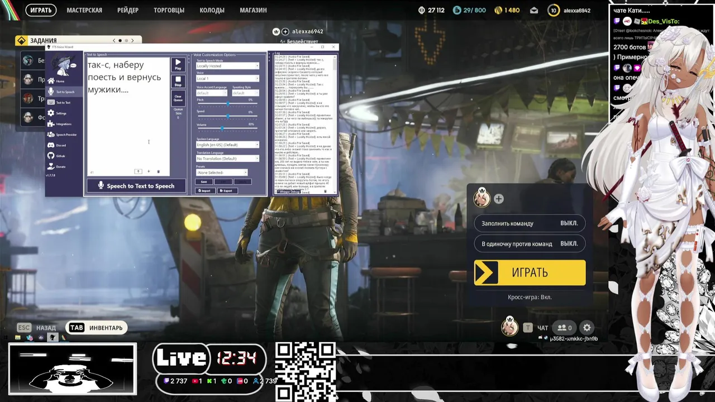Adjust the Pitch slider

227,104
